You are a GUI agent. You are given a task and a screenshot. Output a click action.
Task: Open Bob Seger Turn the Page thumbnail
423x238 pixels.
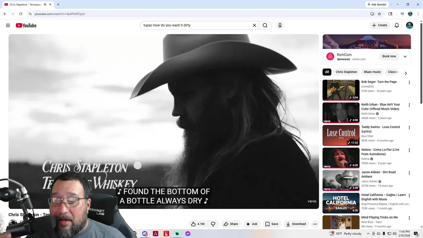(x=341, y=90)
